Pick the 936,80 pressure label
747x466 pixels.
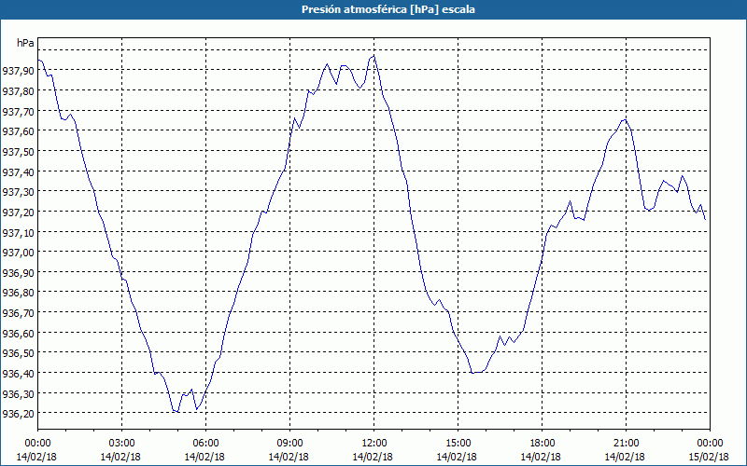(x=18, y=292)
